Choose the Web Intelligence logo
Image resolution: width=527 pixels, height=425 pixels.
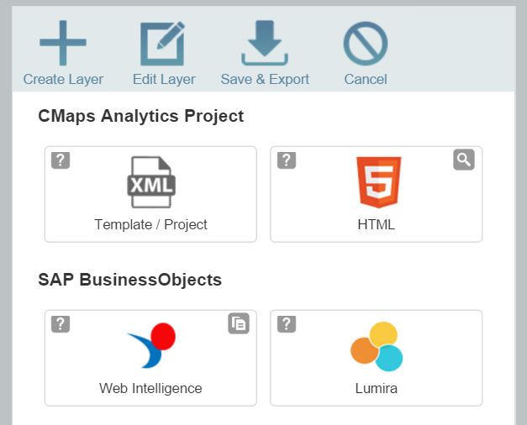click(152, 345)
